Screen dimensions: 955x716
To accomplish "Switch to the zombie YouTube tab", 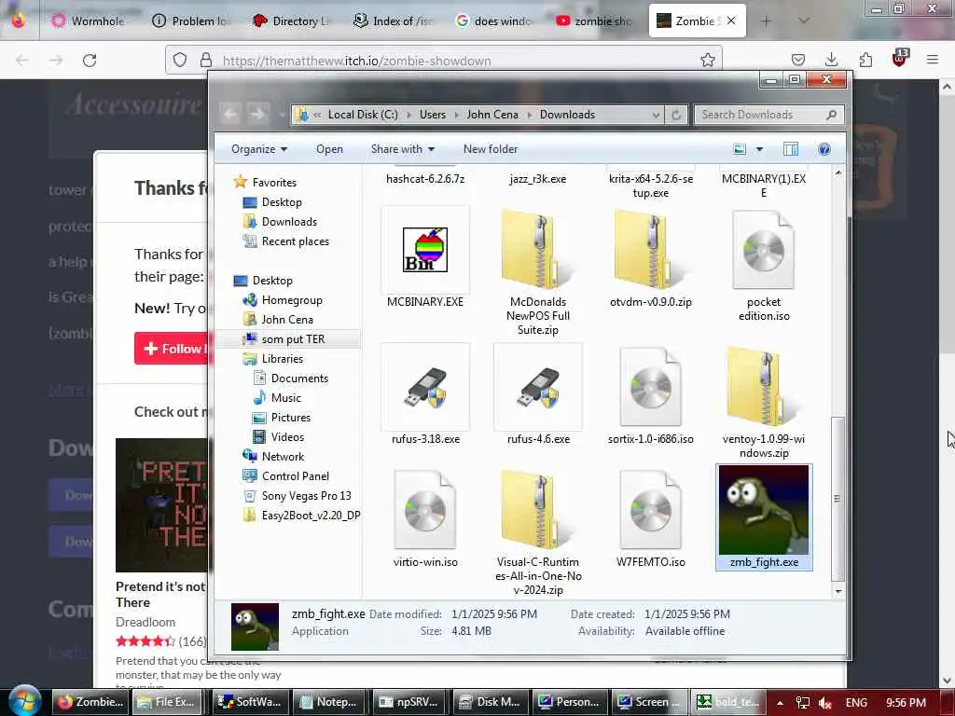I will (595, 21).
